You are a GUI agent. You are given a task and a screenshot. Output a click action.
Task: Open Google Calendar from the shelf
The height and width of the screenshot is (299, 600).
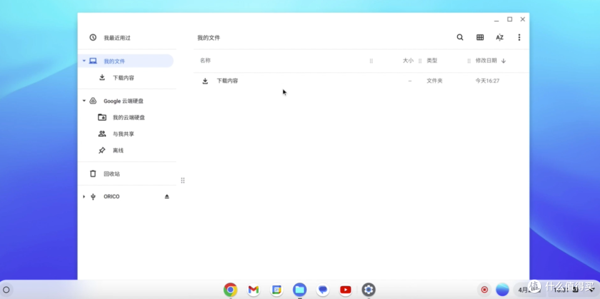277,290
